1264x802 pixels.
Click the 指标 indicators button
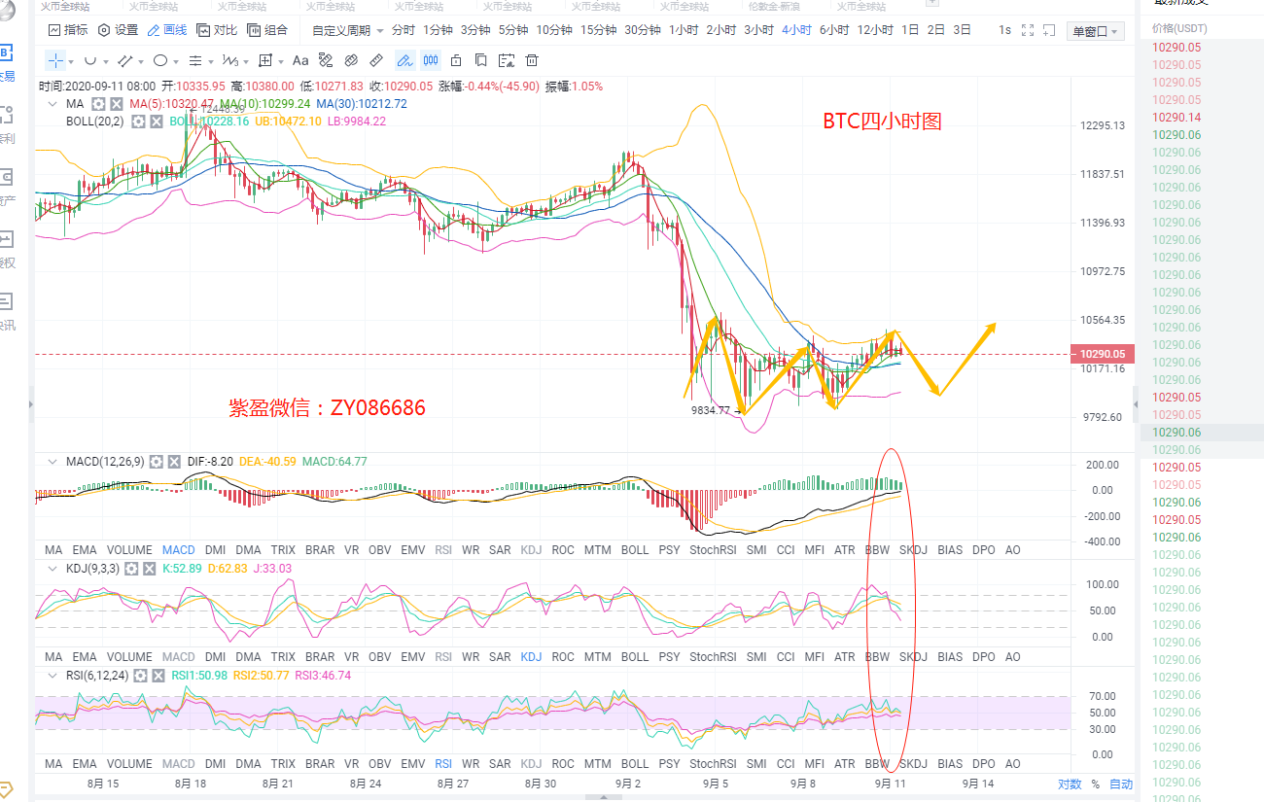(x=67, y=30)
